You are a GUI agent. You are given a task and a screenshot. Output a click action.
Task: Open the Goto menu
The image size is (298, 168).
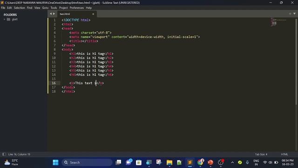click(45, 8)
